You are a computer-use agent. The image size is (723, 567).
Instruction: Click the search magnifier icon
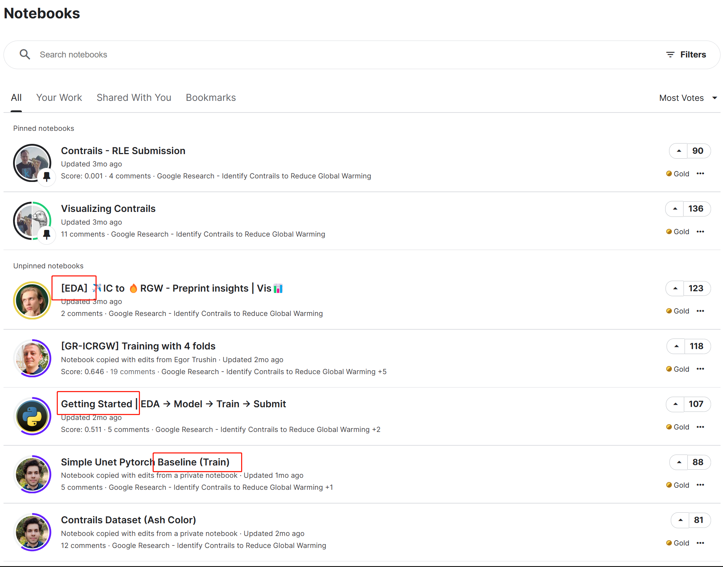25,54
